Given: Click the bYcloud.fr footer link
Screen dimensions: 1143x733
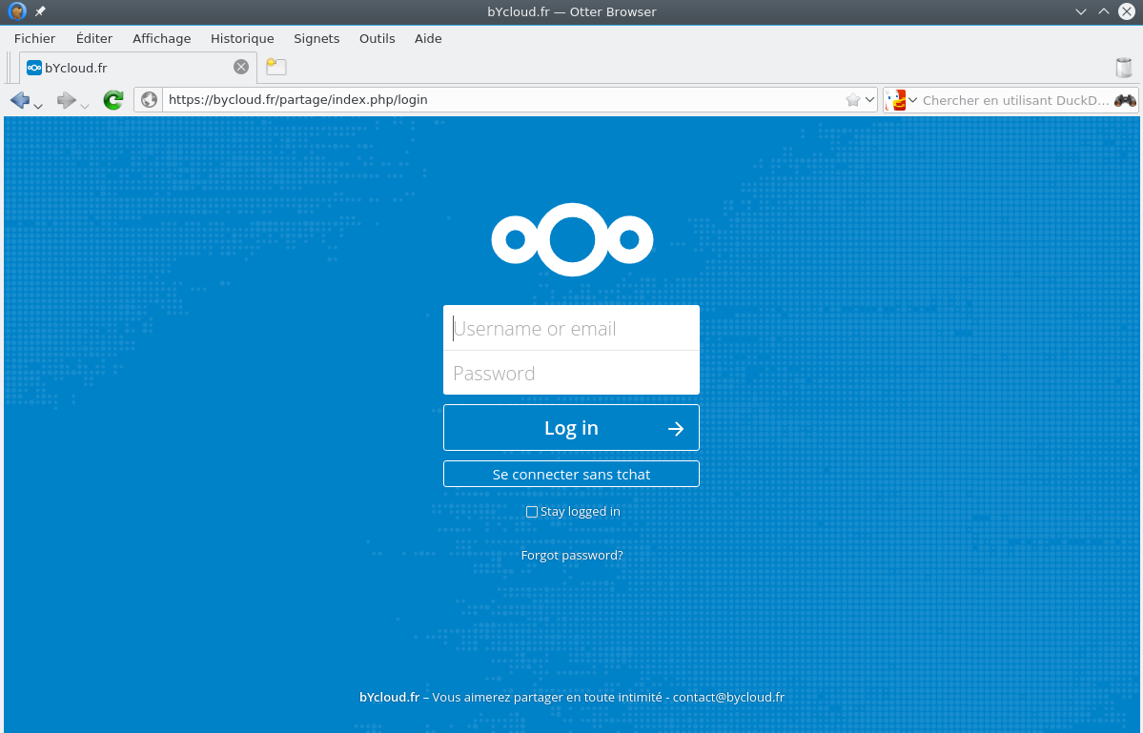Looking at the screenshot, I should coord(389,698).
